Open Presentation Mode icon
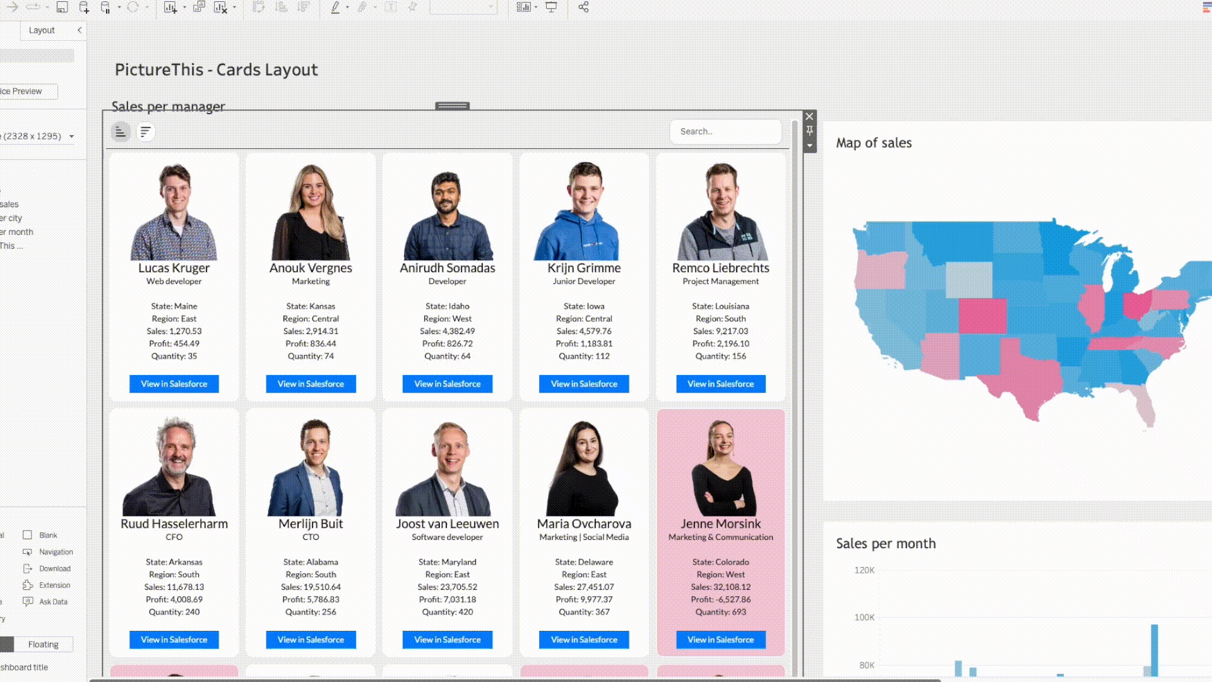 pyautogui.click(x=551, y=8)
